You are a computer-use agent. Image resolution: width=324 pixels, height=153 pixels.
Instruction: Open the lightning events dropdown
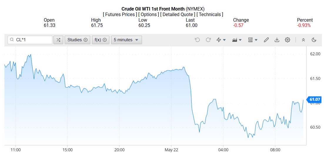[x=221, y=40]
